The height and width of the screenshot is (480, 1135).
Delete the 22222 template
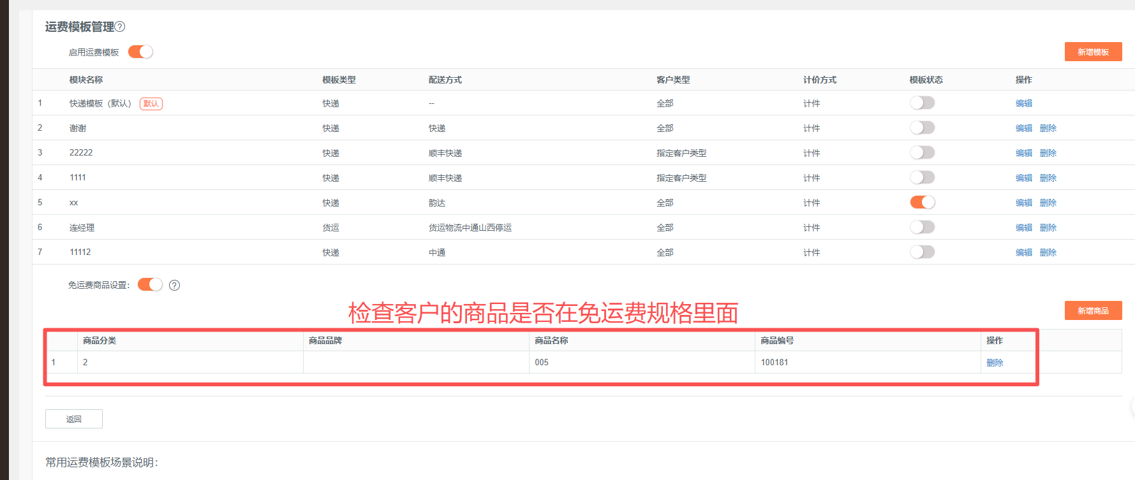[1048, 153]
